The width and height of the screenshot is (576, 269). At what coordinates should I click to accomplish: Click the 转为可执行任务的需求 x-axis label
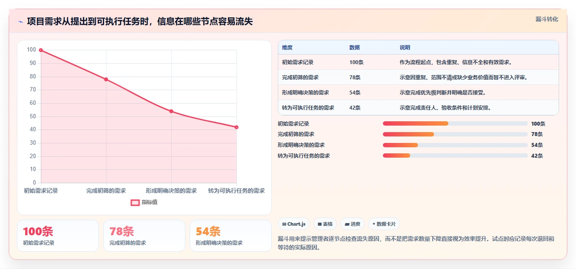tap(236, 191)
